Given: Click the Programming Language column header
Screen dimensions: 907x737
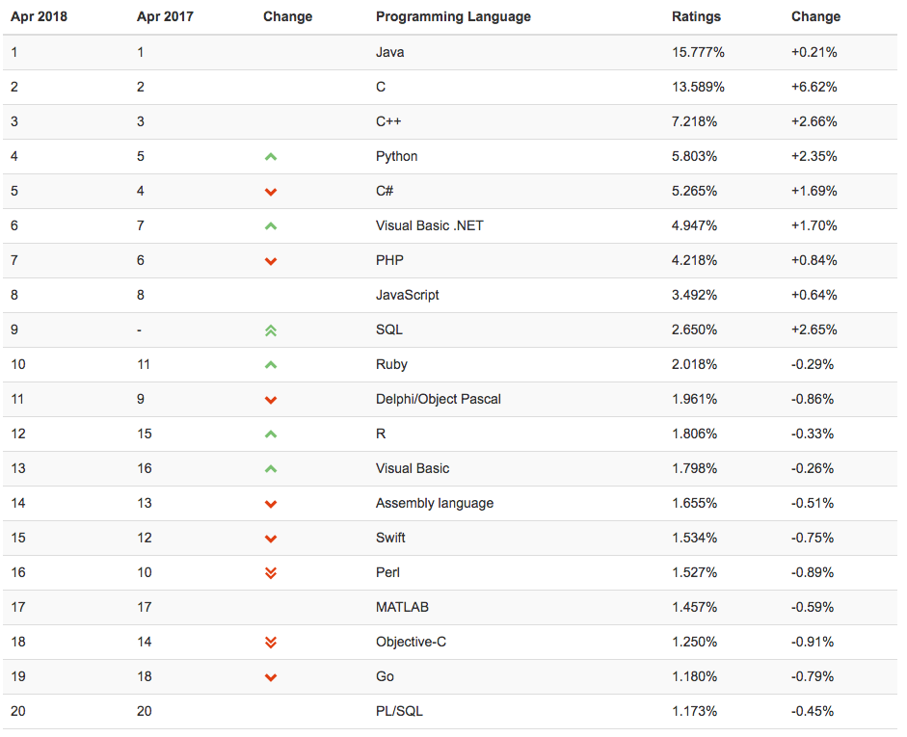Looking at the screenshot, I should pos(453,16).
